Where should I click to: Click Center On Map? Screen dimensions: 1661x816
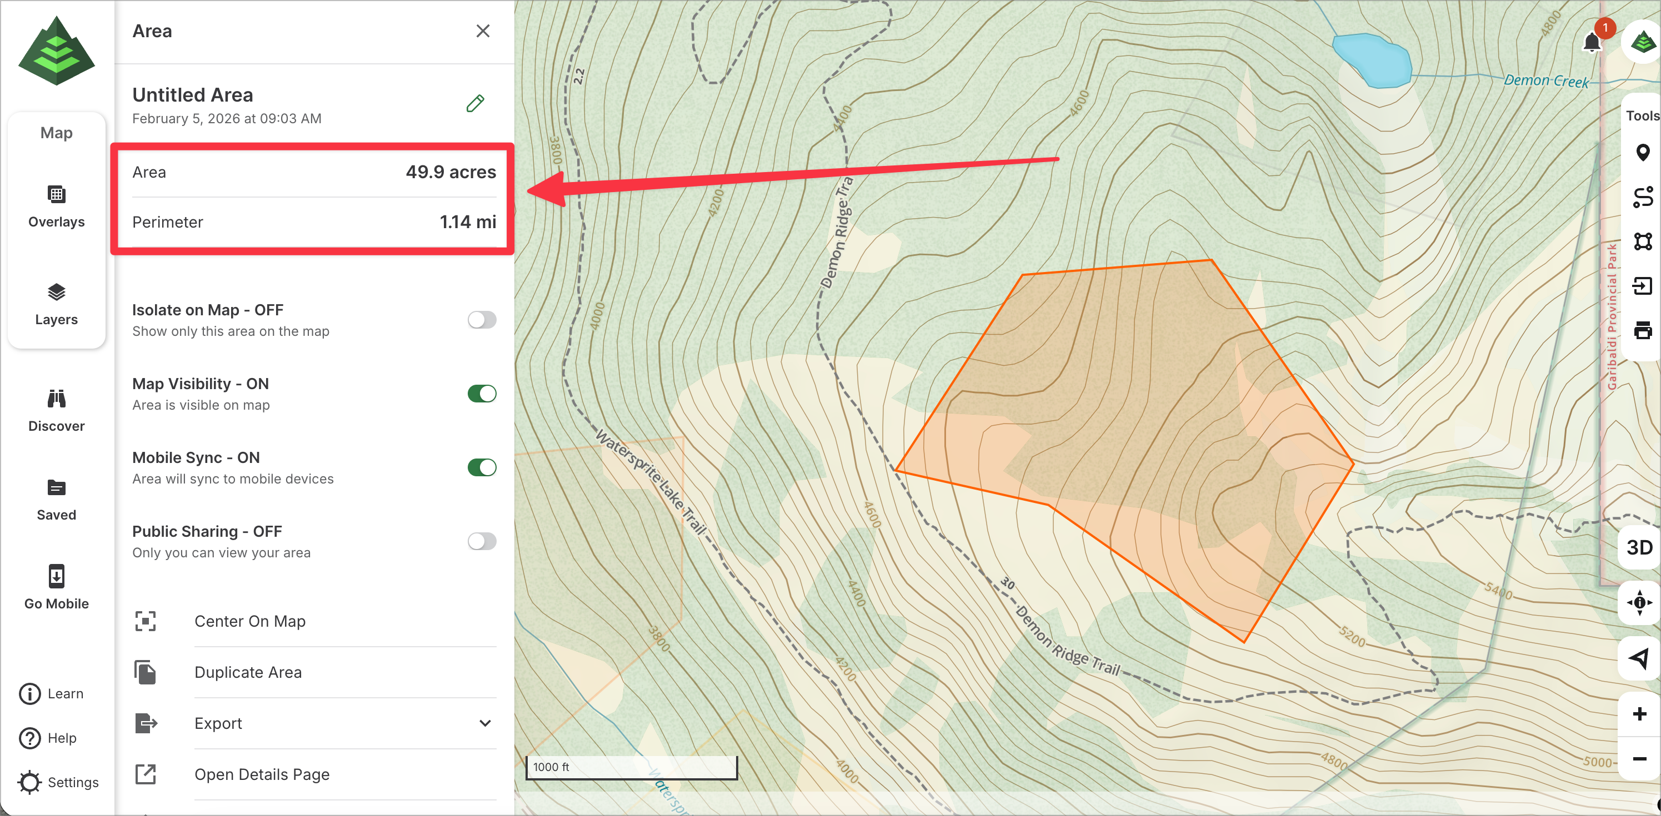250,621
